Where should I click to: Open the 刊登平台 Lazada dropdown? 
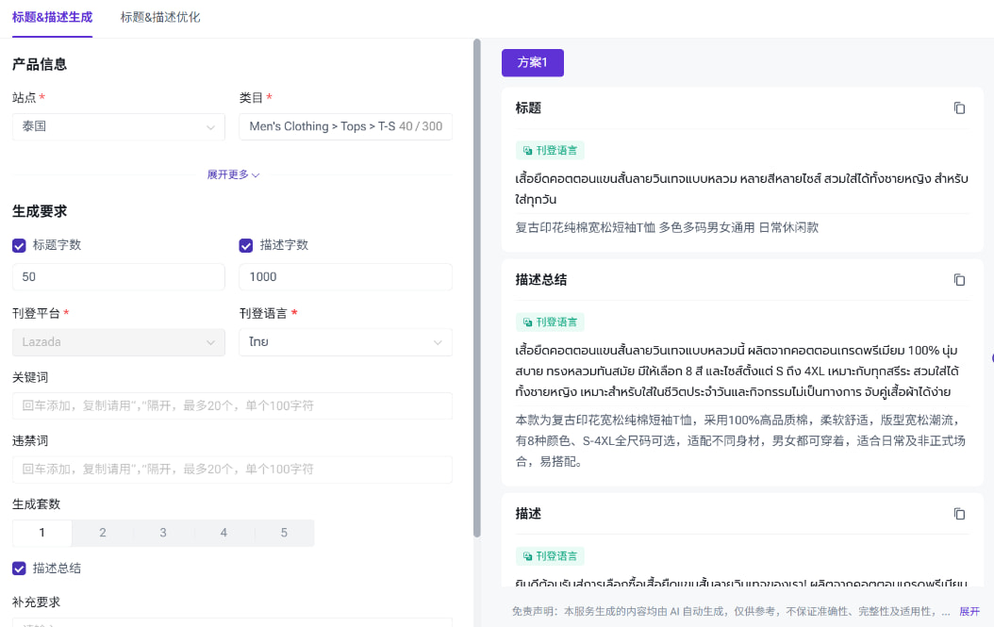point(119,342)
